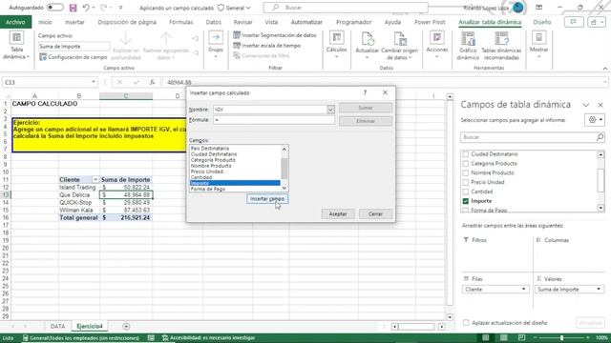The height and width of the screenshot is (343, 611).
Task: Open the Mostrar ribbon menu
Action: 538,45
